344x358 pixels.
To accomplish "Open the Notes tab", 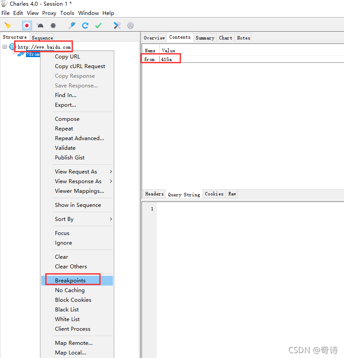I will pos(243,38).
